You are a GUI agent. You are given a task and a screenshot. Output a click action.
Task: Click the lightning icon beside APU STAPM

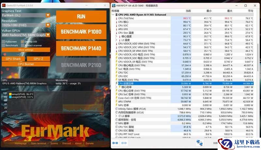pos(116,102)
